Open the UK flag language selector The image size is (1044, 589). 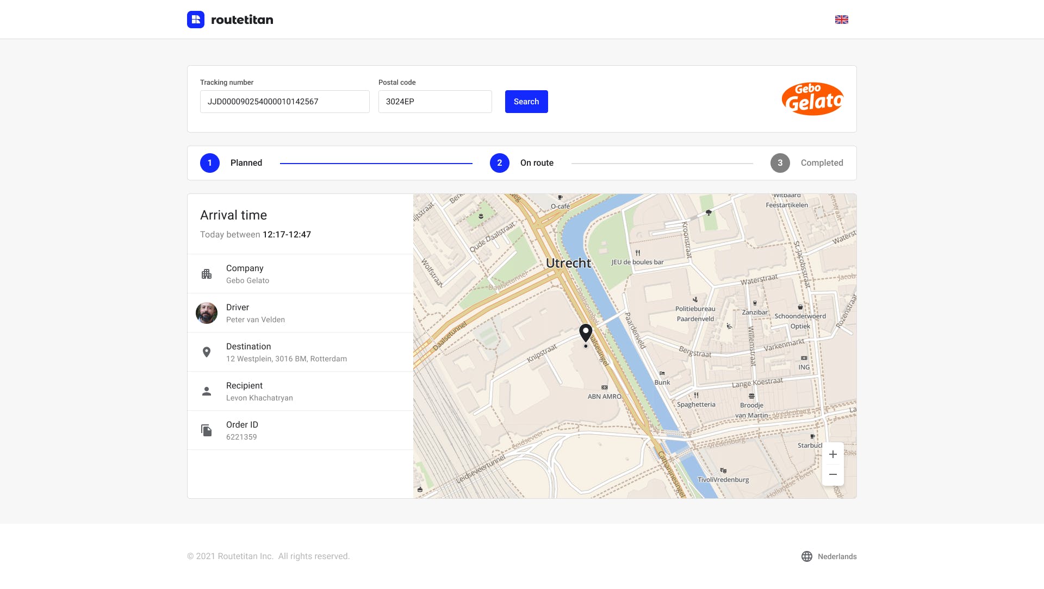pyautogui.click(x=842, y=20)
